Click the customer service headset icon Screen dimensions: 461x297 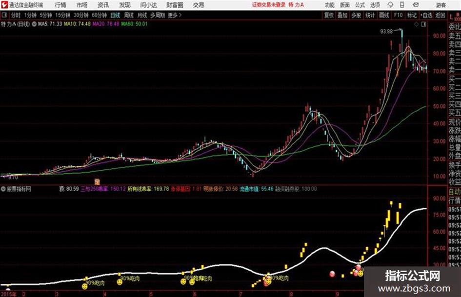(390, 5)
